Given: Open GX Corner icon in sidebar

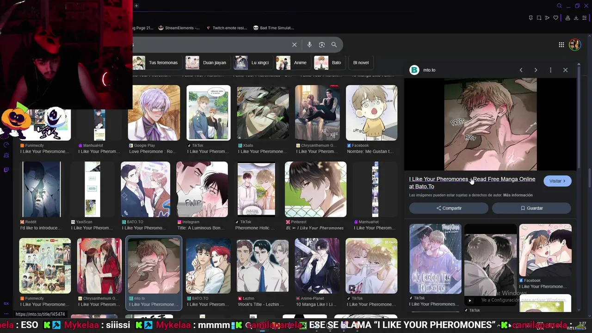Looking at the screenshot, I should click(6, 303).
